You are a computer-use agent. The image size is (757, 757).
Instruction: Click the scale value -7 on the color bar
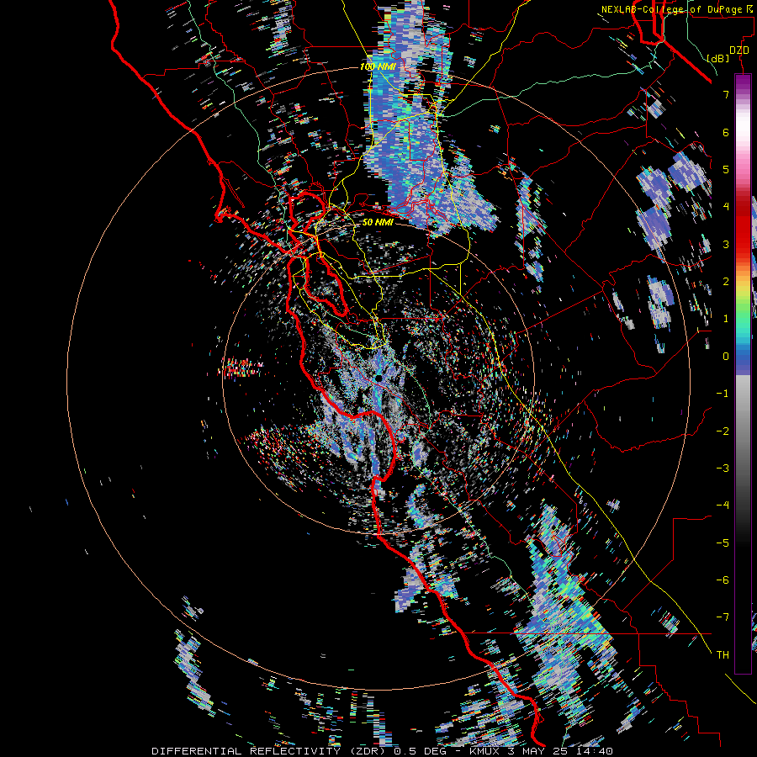coord(723,617)
